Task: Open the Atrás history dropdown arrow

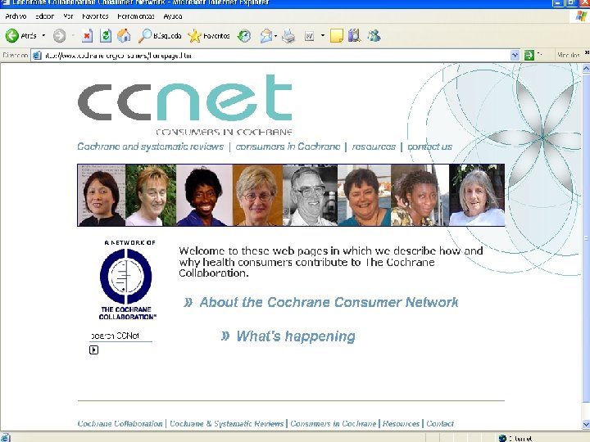Action: [43, 36]
